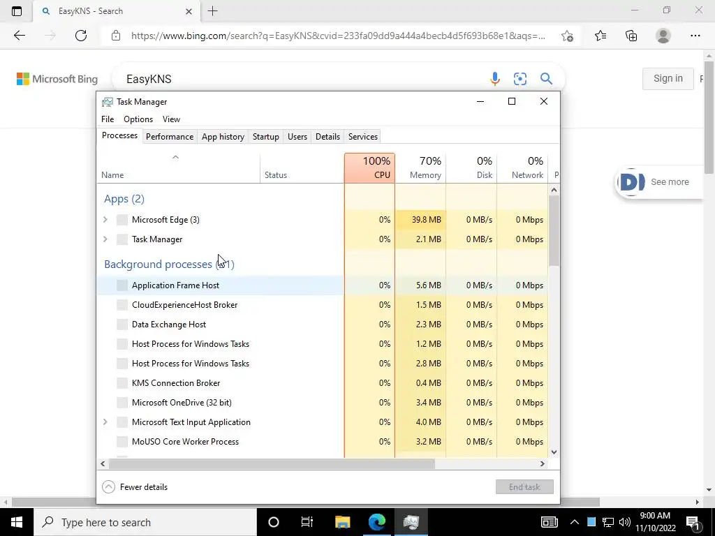The width and height of the screenshot is (715, 536).
Task: Select the CloudExperienceHost Broker row
Action: coord(322,305)
